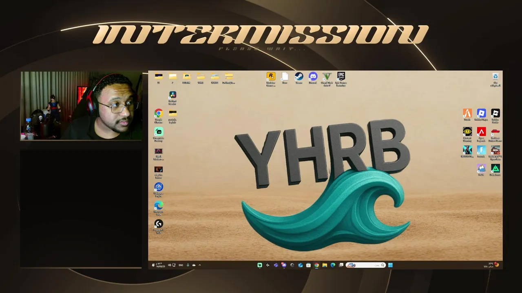Open the game shortcut labeled Open Beta
Viewport: 522px width, 293px height.
coord(495,153)
